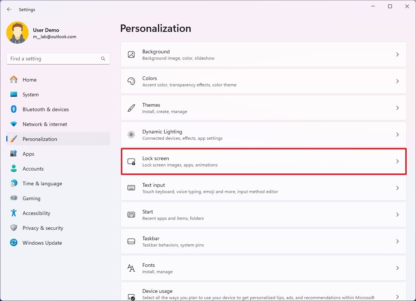Click the Fonts icon

[x=131, y=268]
